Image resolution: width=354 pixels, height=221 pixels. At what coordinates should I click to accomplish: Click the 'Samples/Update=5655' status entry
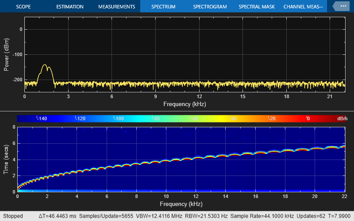[x=106, y=216]
